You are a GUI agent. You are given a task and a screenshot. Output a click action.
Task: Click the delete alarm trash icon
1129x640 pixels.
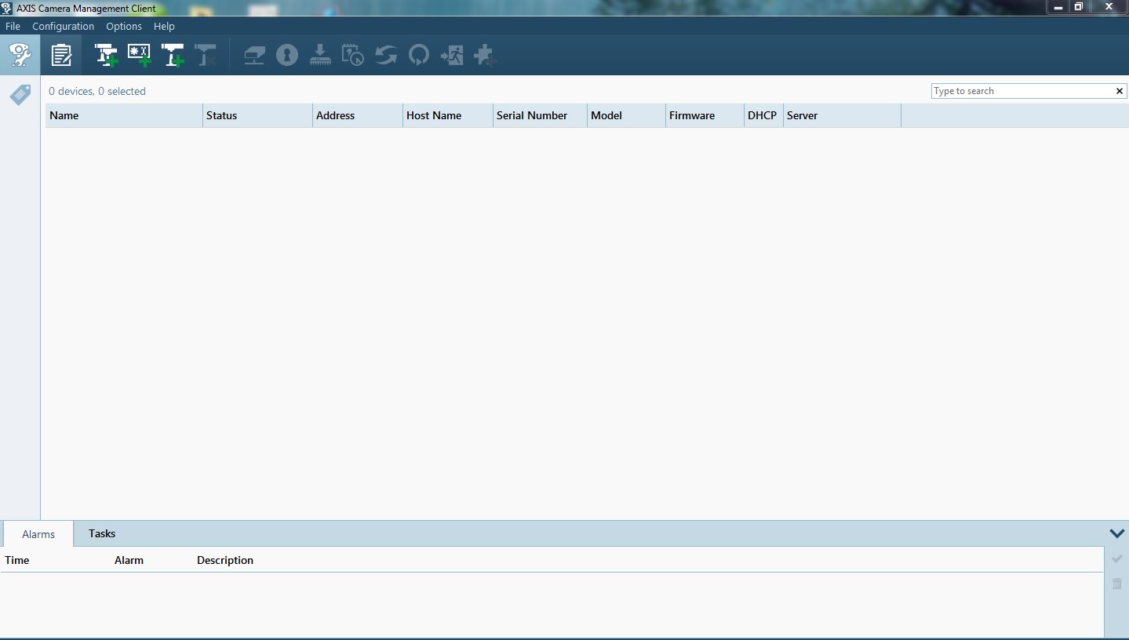1117,584
